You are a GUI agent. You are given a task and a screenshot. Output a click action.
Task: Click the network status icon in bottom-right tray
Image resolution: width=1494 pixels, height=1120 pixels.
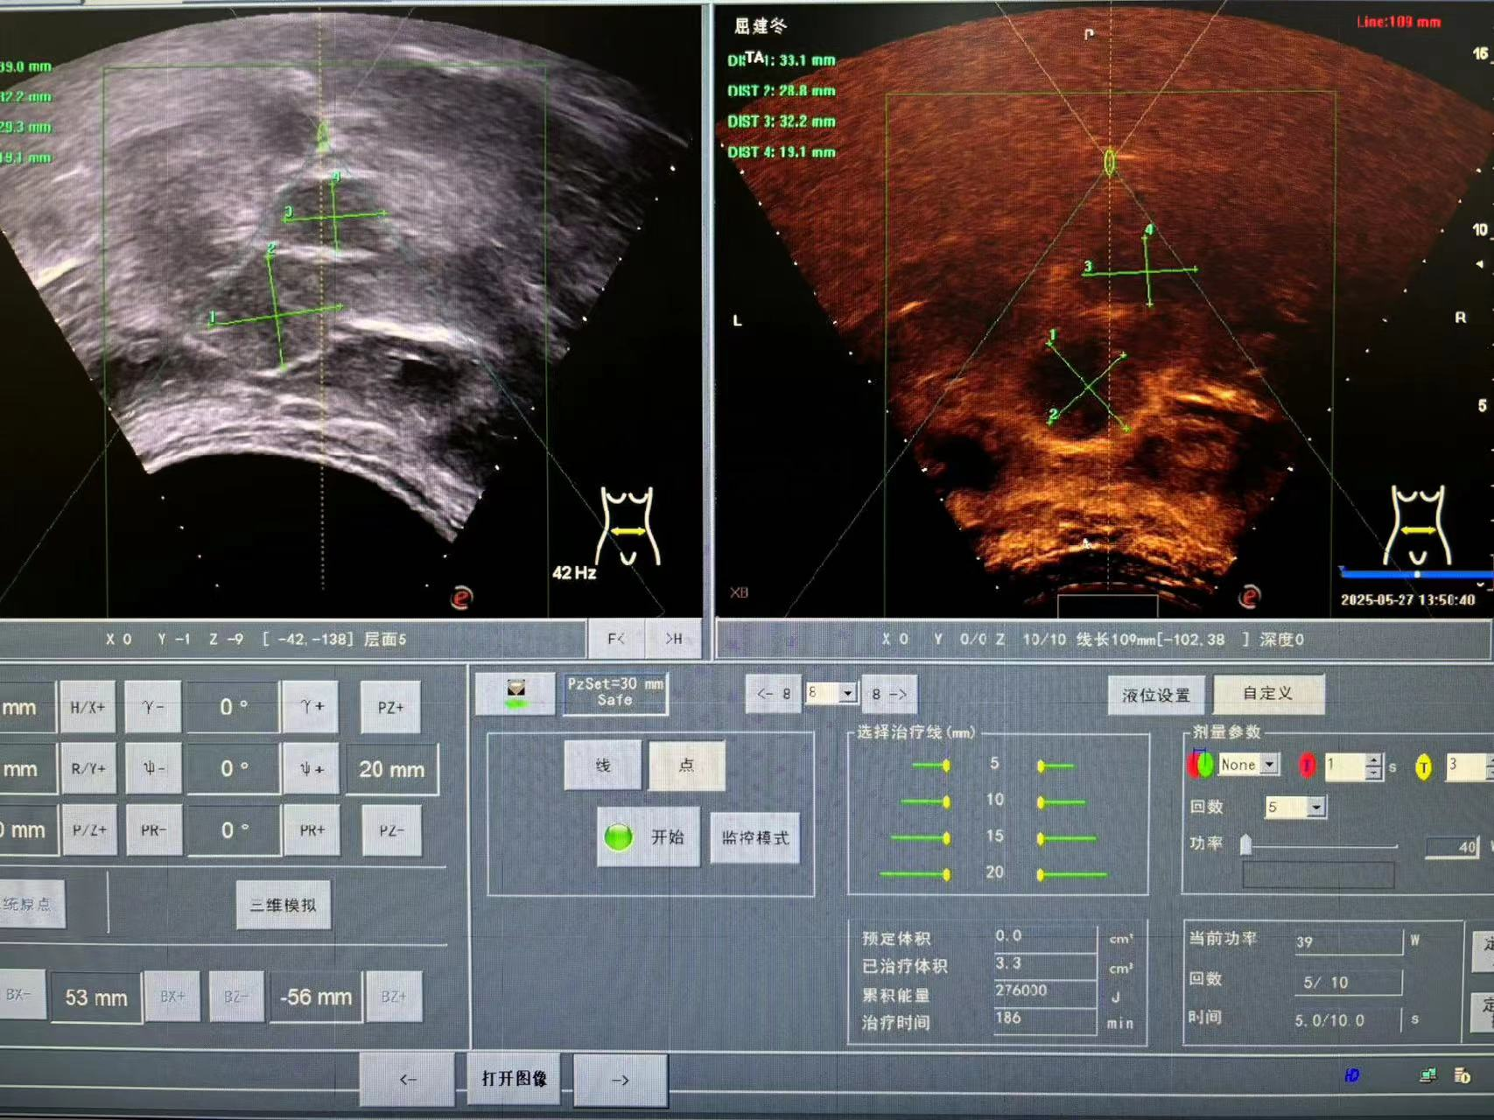1427,1074
